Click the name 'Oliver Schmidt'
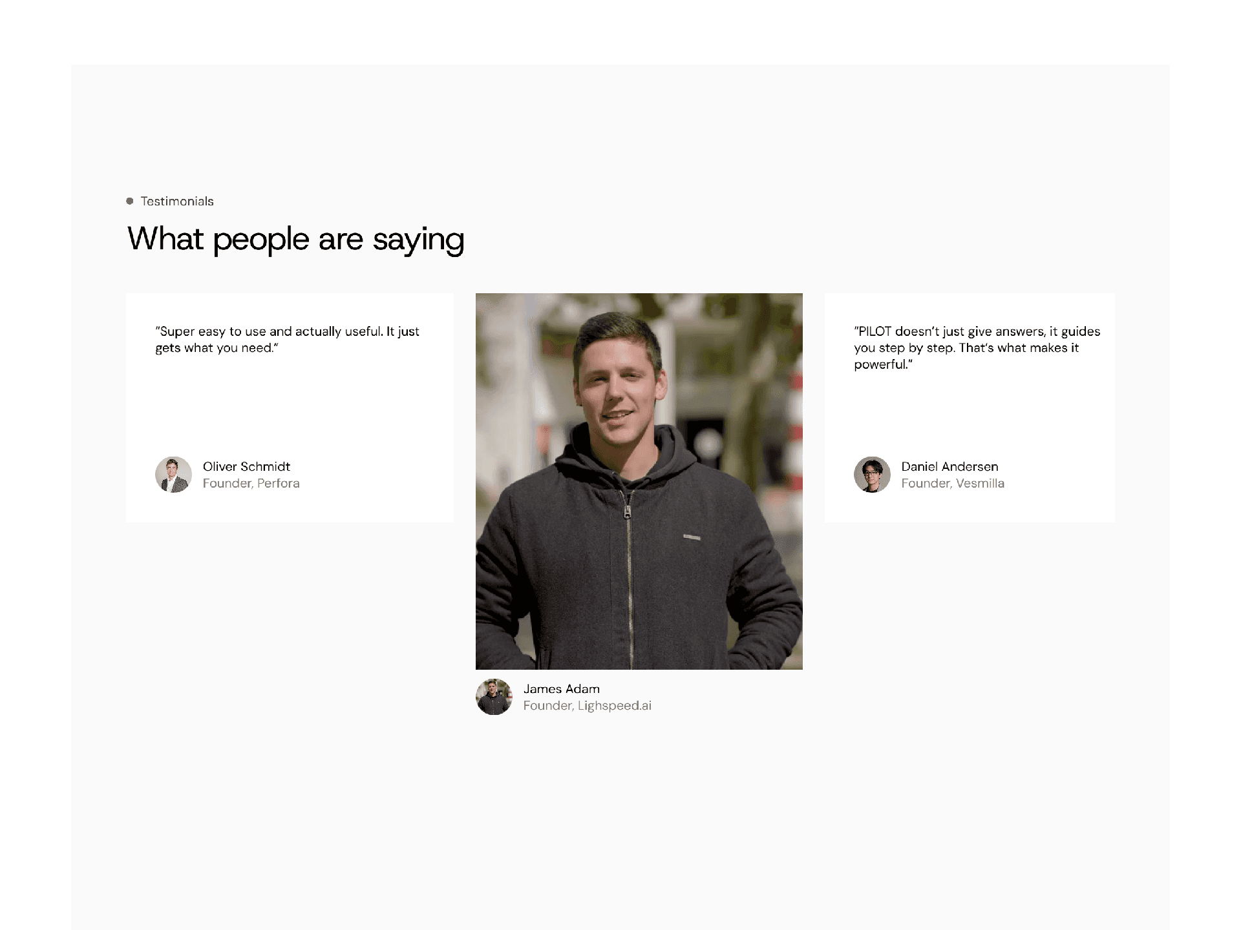Screen dimensions: 1241x930 (246, 466)
